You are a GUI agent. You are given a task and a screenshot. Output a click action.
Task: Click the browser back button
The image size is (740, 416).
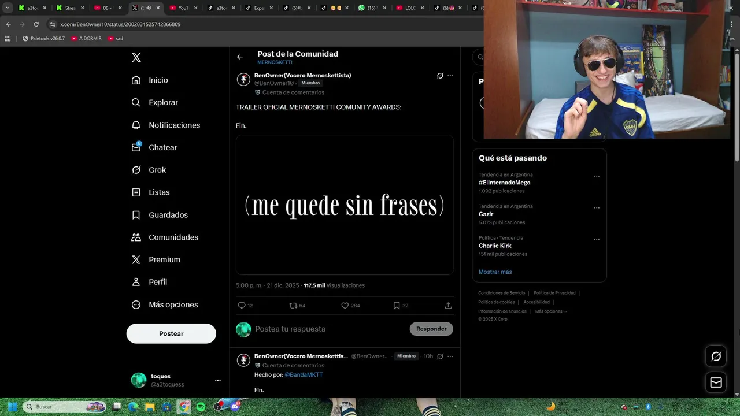(x=8, y=24)
